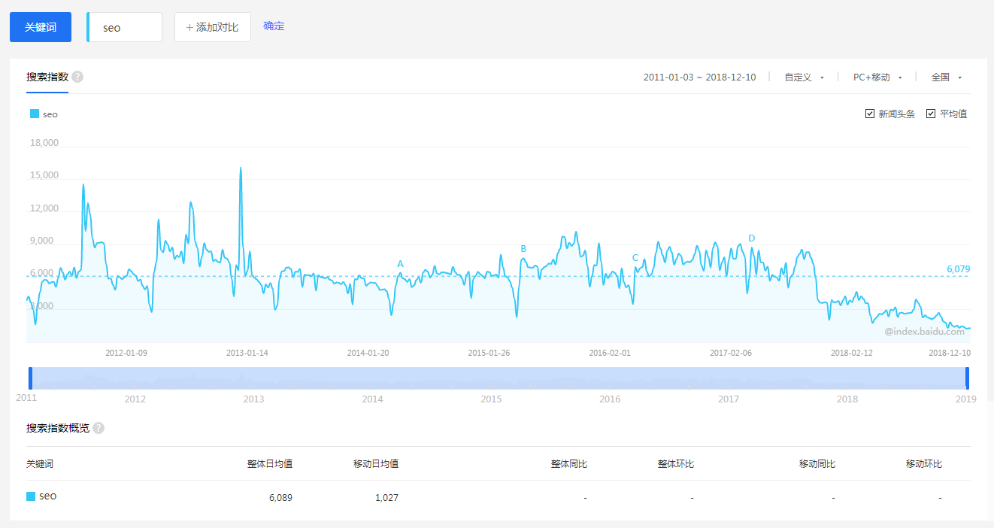
Task: Toggle the 新闻头条 checkbox
Action: click(x=870, y=114)
